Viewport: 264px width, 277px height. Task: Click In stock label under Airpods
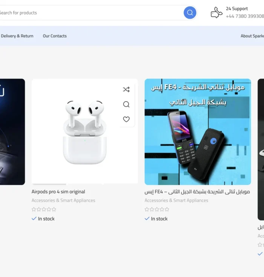click(46, 219)
